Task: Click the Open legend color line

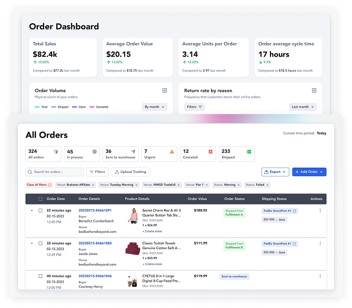Action: (x=74, y=107)
